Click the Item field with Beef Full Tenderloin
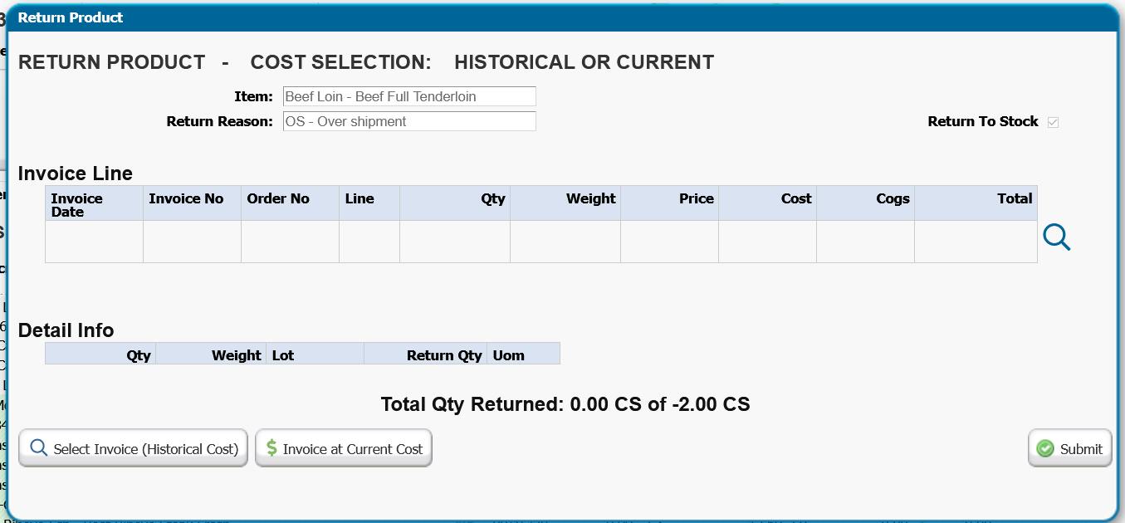 (x=409, y=96)
